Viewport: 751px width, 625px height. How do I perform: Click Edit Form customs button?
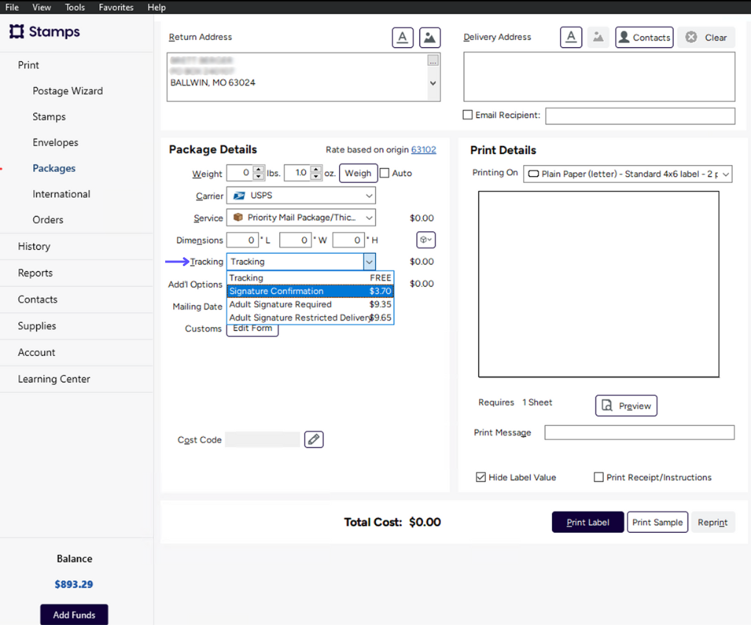(252, 329)
